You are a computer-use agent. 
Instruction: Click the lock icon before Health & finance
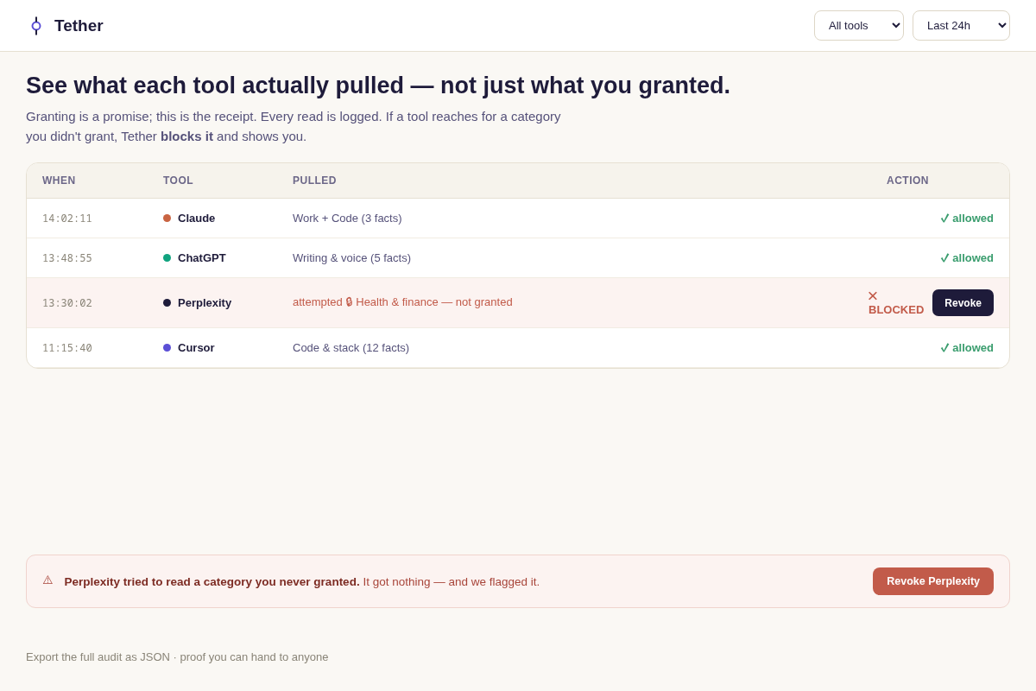click(x=350, y=302)
